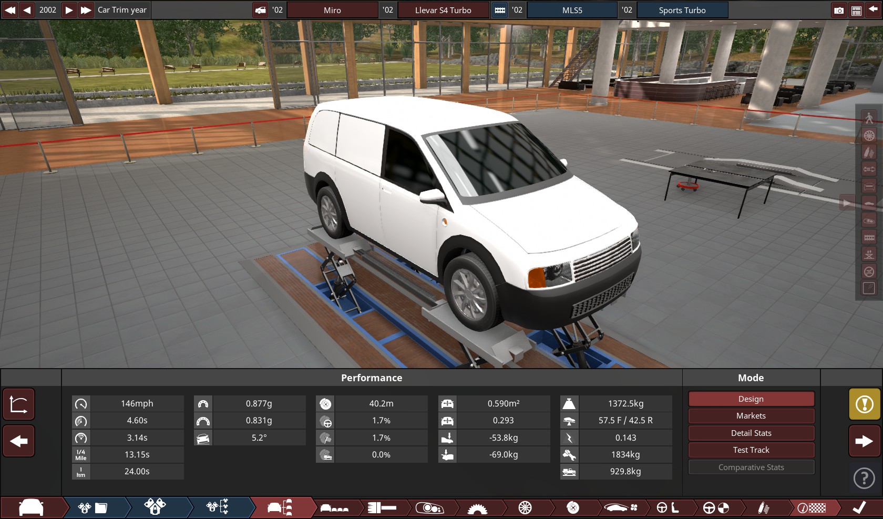Click the 57.5 F / 42.5 R value
Image resolution: width=883 pixels, height=519 pixels.
pos(625,421)
